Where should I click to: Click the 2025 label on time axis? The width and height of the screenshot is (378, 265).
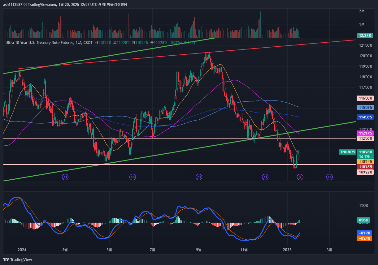click(287, 250)
